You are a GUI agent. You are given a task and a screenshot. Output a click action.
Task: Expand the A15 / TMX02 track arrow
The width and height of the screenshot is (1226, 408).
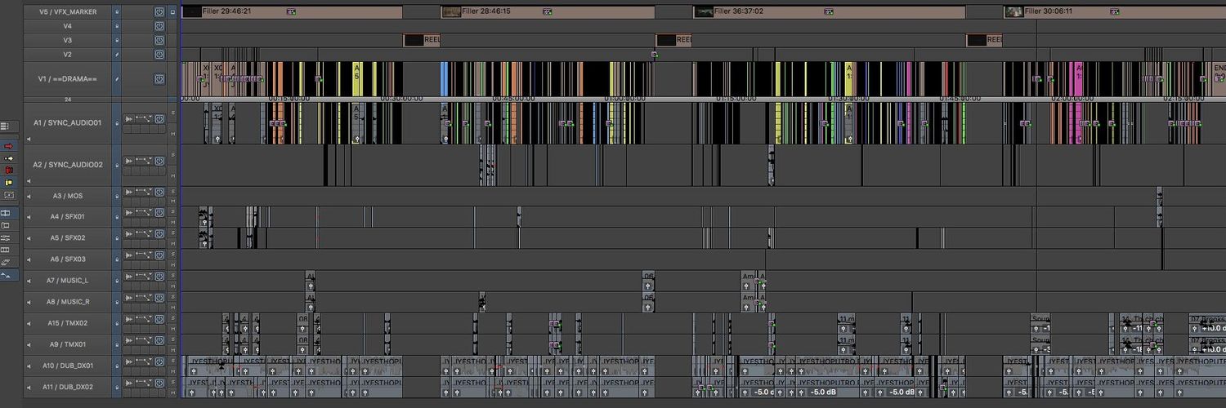coord(29,323)
